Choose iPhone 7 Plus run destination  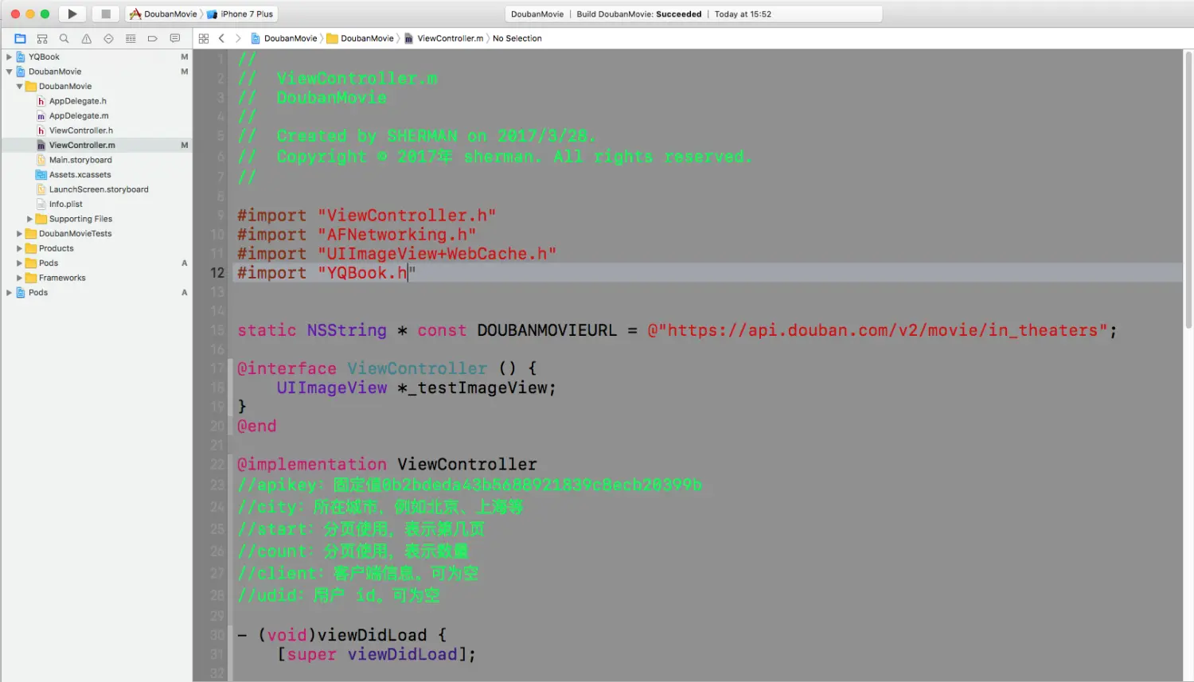(240, 14)
